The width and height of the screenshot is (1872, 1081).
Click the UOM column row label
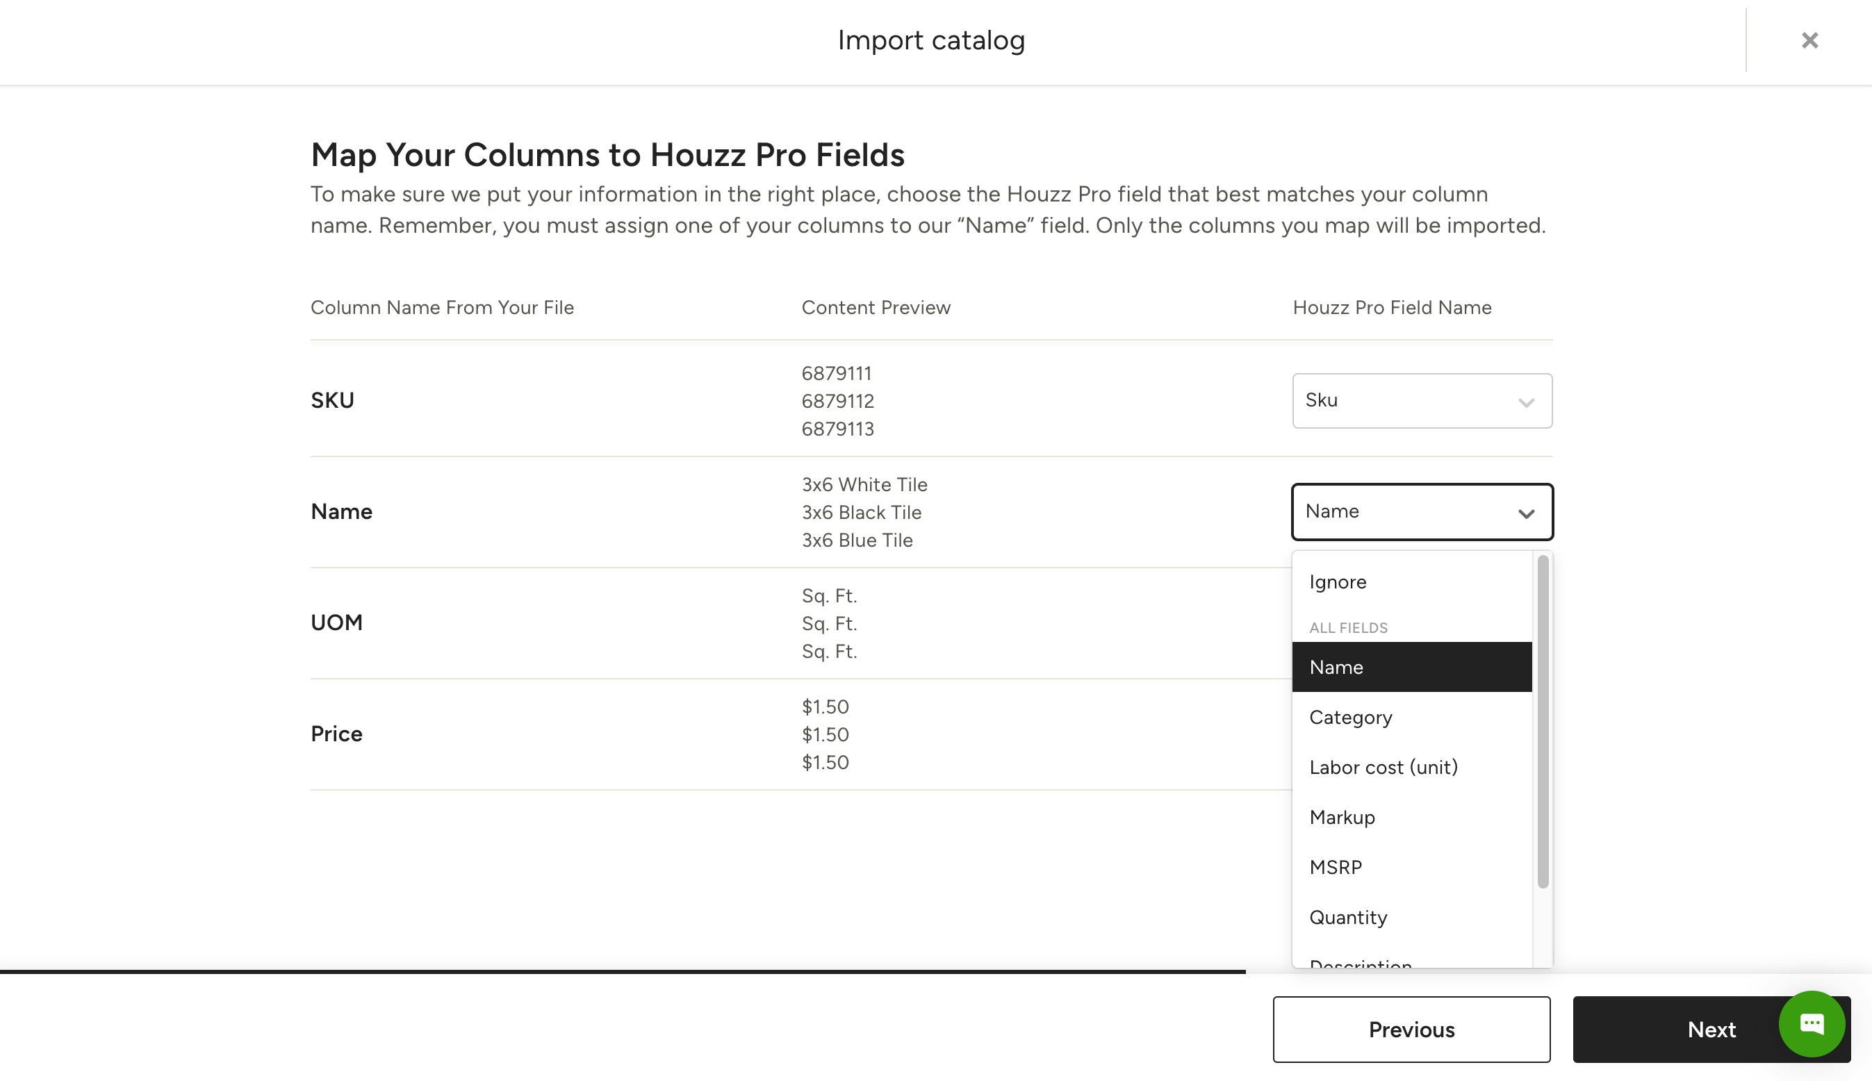(x=336, y=622)
